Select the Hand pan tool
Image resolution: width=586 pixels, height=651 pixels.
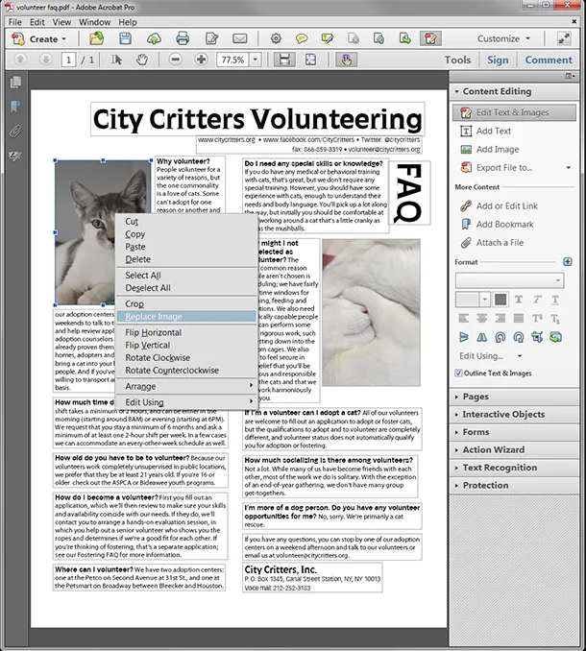pyautogui.click(x=142, y=60)
